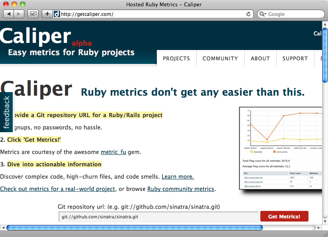The height and width of the screenshot is (237, 328).
Task: Open the metrics chart screenshot thumbnail
Action: [281, 148]
